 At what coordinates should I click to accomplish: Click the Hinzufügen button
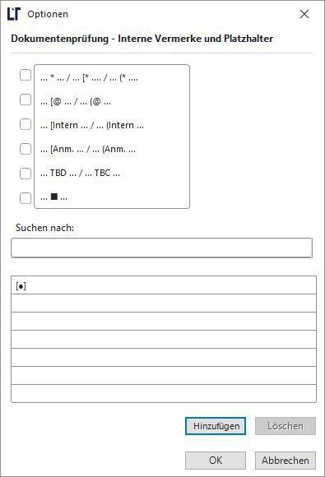pyautogui.click(x=216, y=426)
